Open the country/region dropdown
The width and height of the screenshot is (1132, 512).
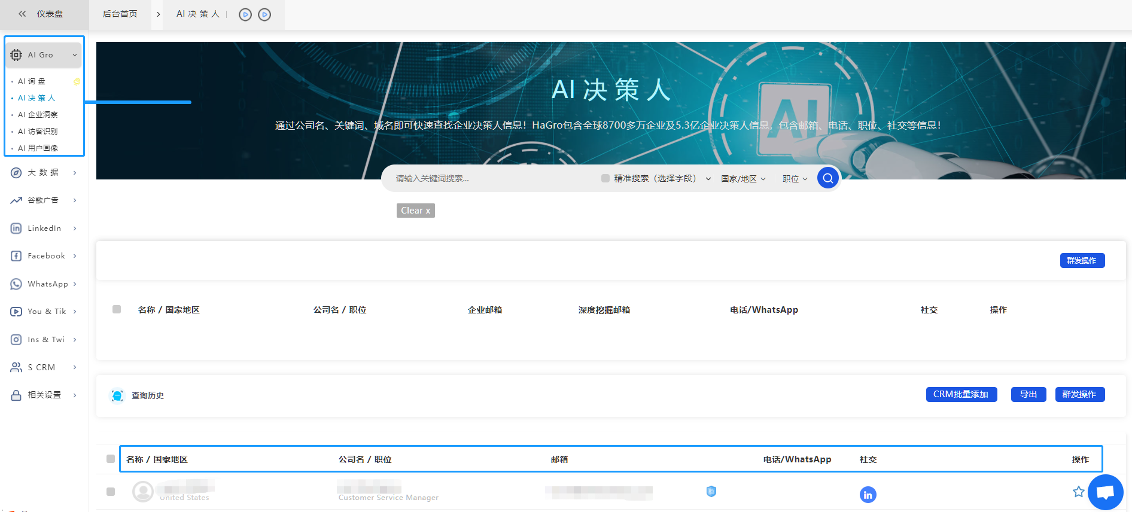pyautogui.click(x=743, y=179)
